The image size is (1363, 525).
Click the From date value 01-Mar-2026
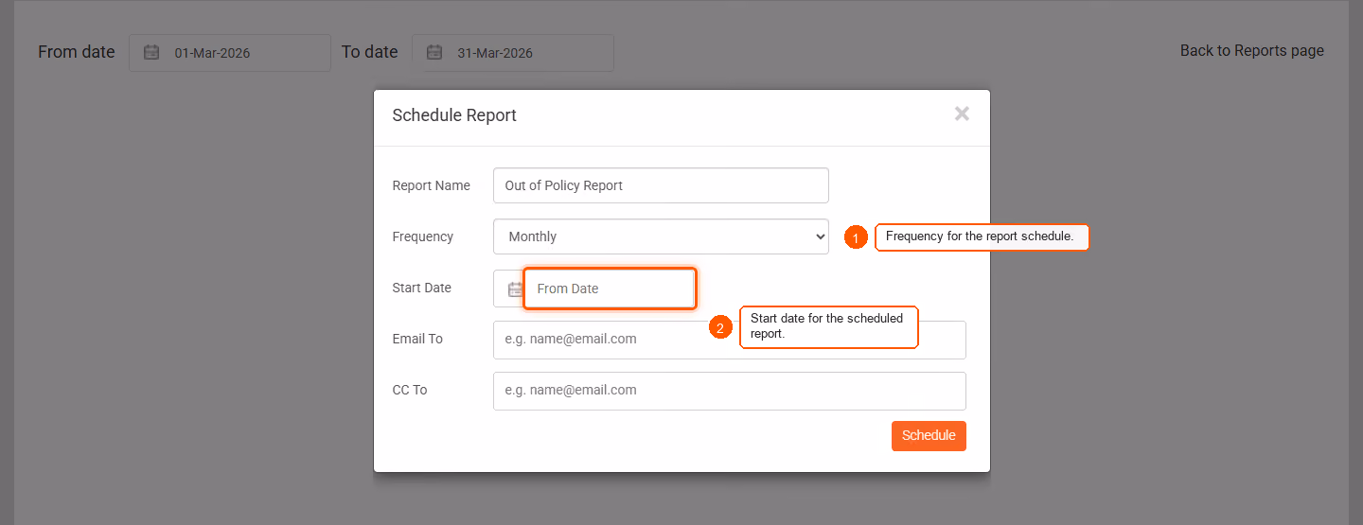pyautogui.click(x=212, y=53)
